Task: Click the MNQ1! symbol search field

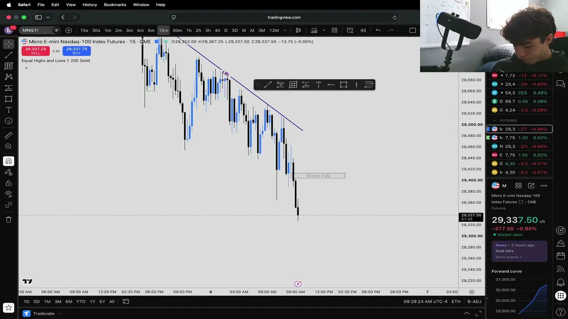Action: (x=36, y=30)
